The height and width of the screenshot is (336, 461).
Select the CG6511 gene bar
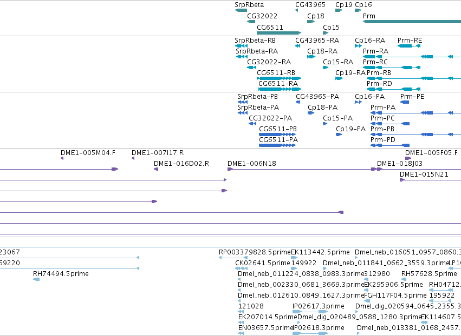(279, 33)
